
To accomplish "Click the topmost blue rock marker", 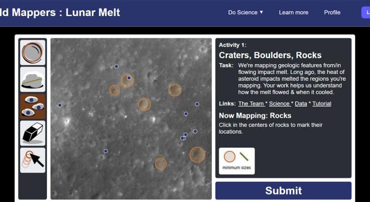I will (x=116, y=66).
